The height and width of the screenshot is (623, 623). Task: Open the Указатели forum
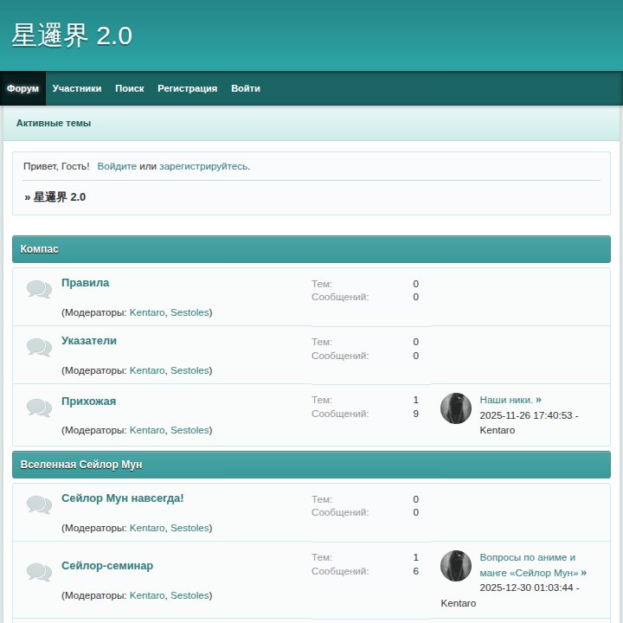click(89, 341)
